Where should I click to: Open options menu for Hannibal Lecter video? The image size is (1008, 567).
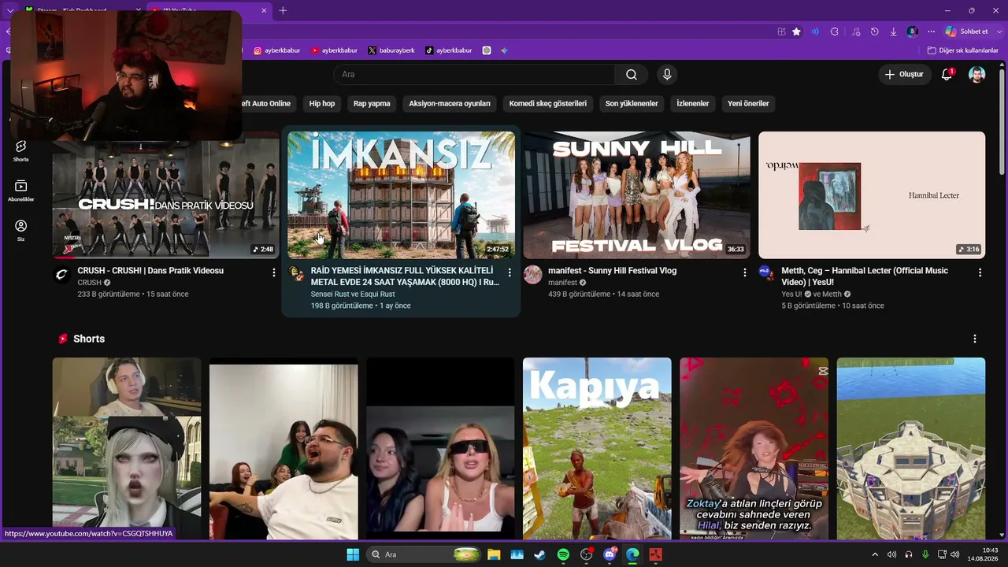980,272
